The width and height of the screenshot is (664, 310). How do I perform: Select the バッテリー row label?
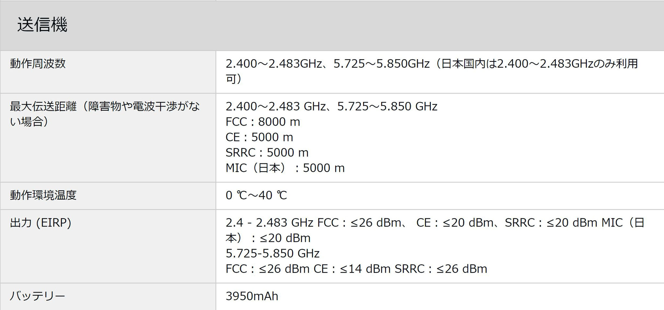[x=37, y=296]
